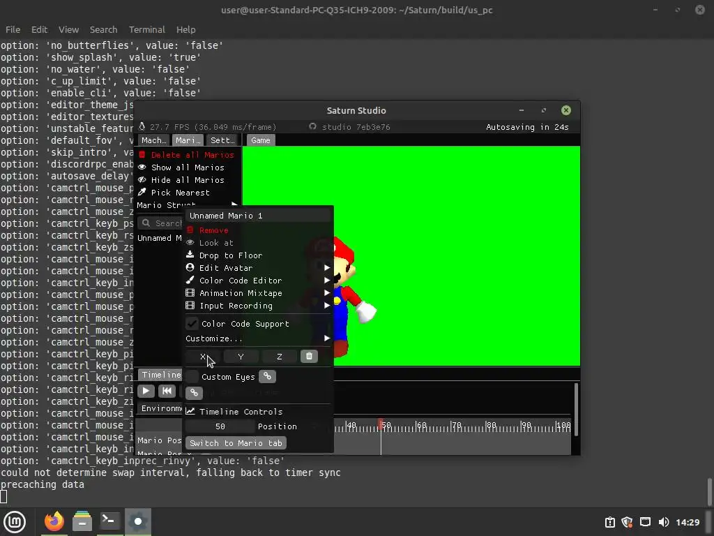Image resolution: width=714 pixels, height=536 pixels.
Task: Open the File menu in terminal window
Action: 13,29
